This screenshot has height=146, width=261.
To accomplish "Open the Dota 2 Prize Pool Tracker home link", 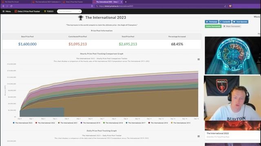I will point(27,11).
